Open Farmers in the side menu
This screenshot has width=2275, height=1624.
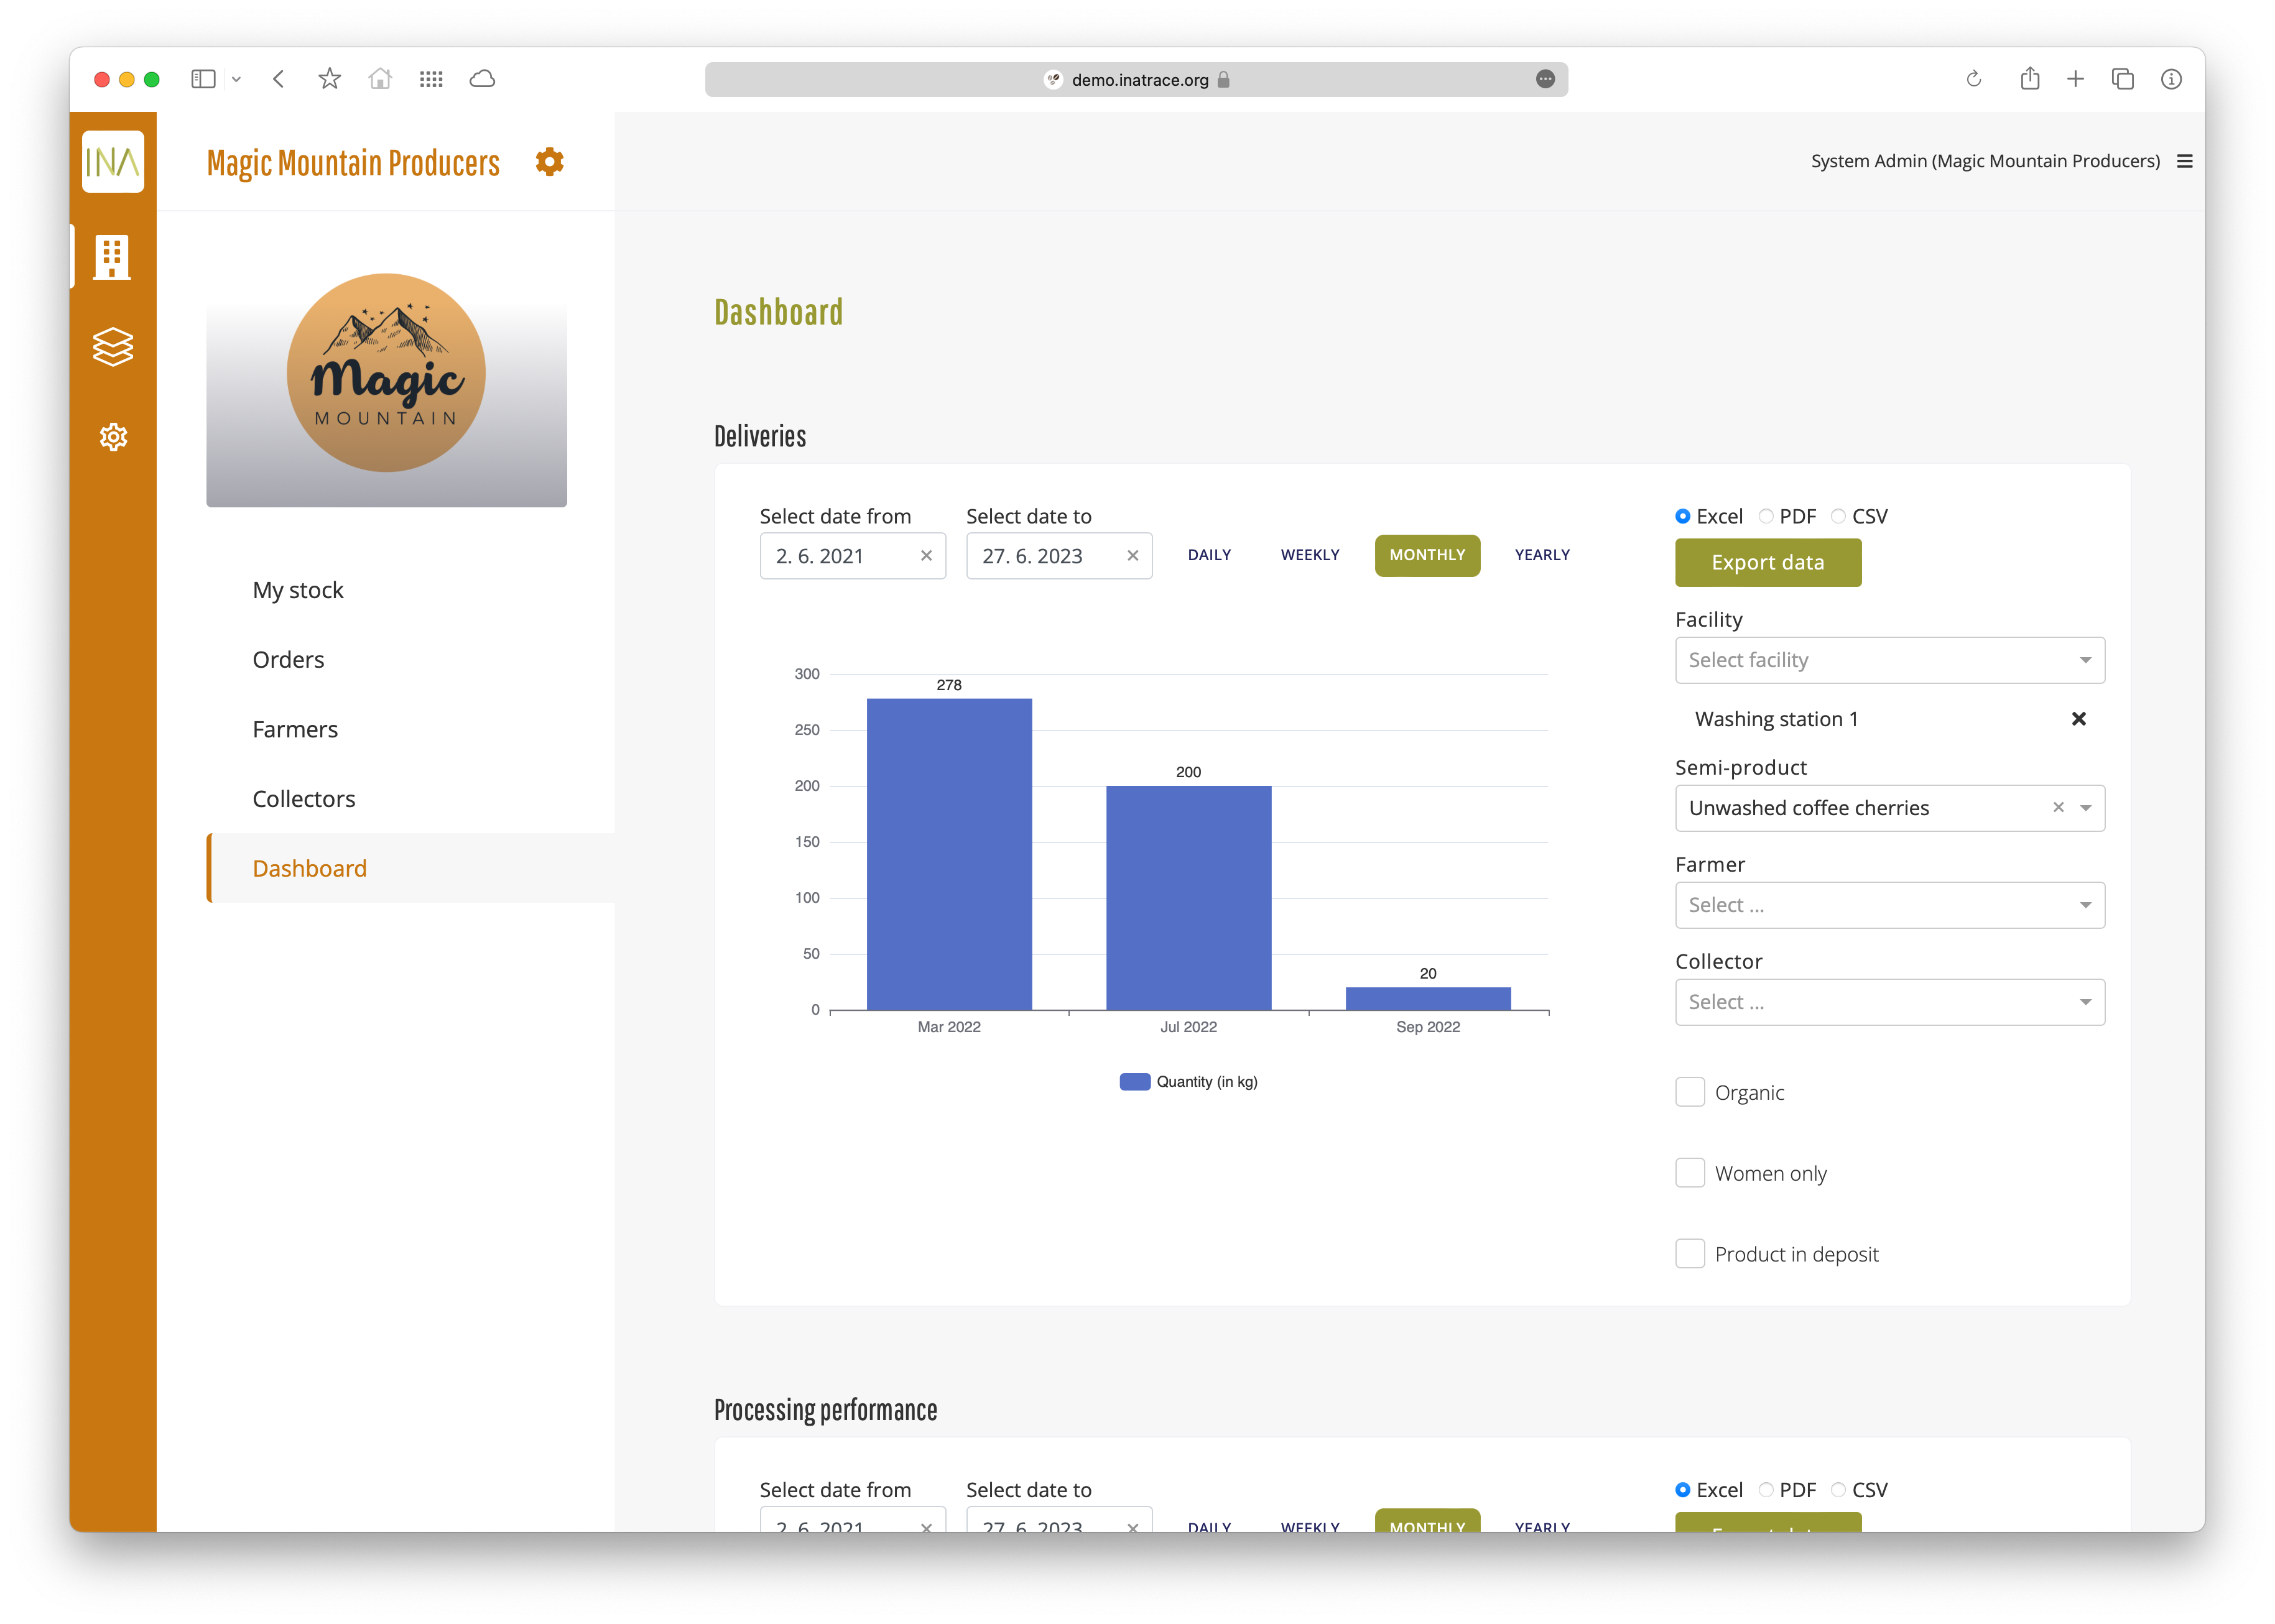[295, 729]
